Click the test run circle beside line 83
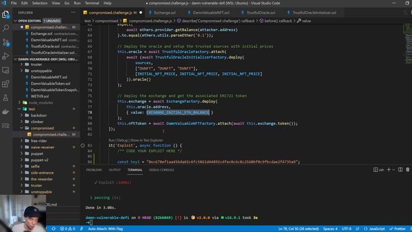Screen dimensions: 412x232 coord(83,145)
